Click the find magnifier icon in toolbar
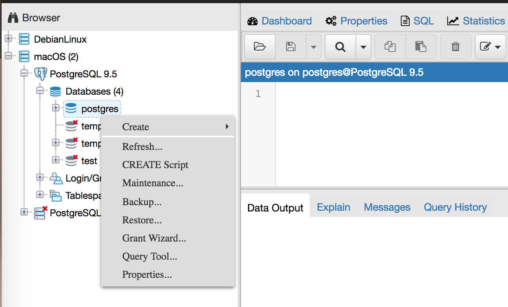 (340, 47)
